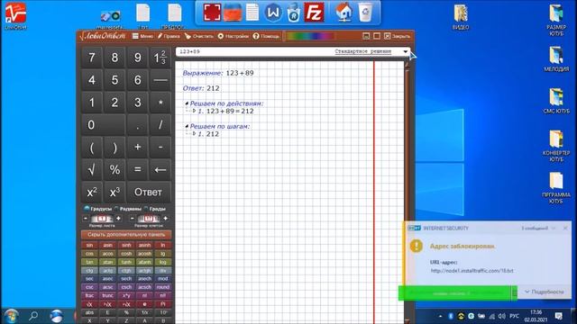Image resolution: width=577 pixels, height=324 pixels.
Task: Click the multiplication asterisk key
Action: [x=160, y=102]
